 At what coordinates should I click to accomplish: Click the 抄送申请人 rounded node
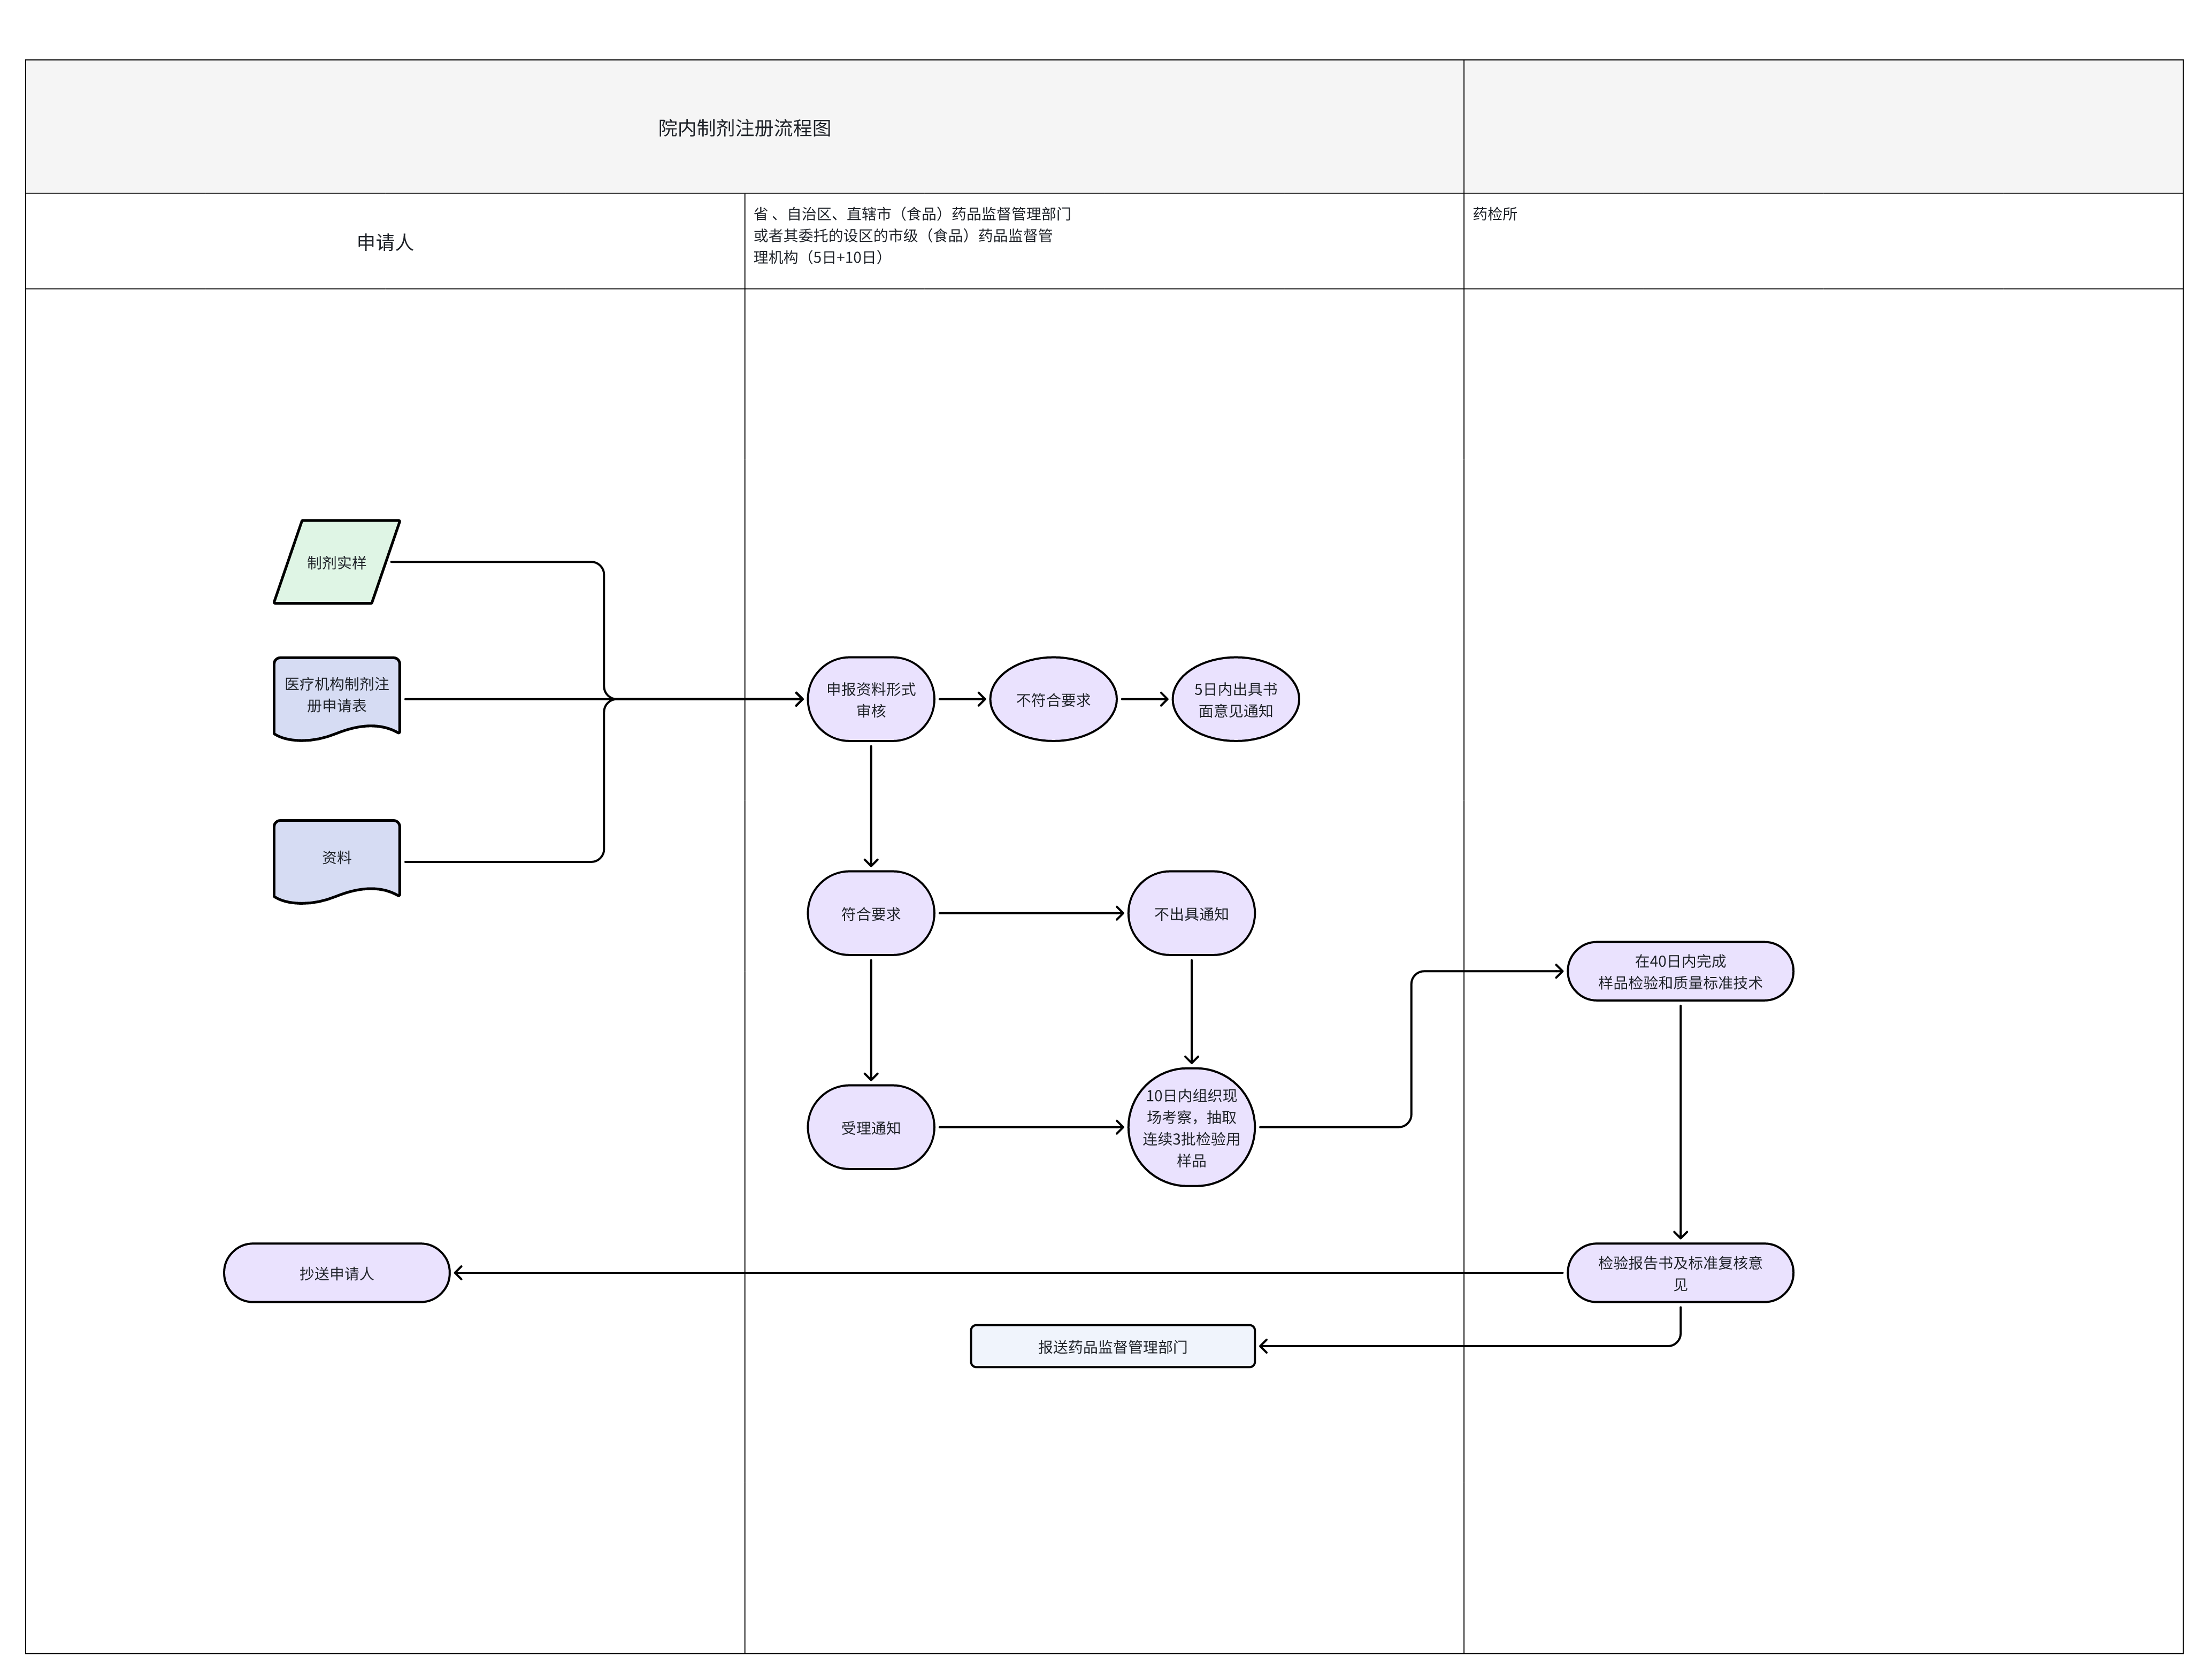337,1273
